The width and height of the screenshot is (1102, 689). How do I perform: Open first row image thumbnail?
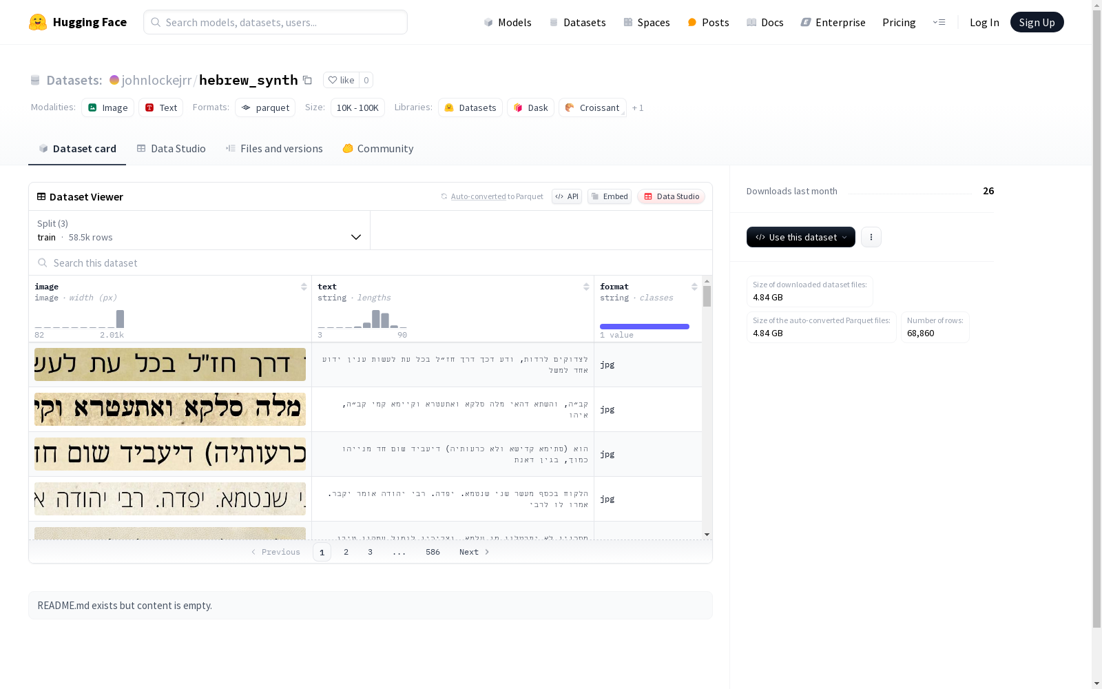coord(170,364)
